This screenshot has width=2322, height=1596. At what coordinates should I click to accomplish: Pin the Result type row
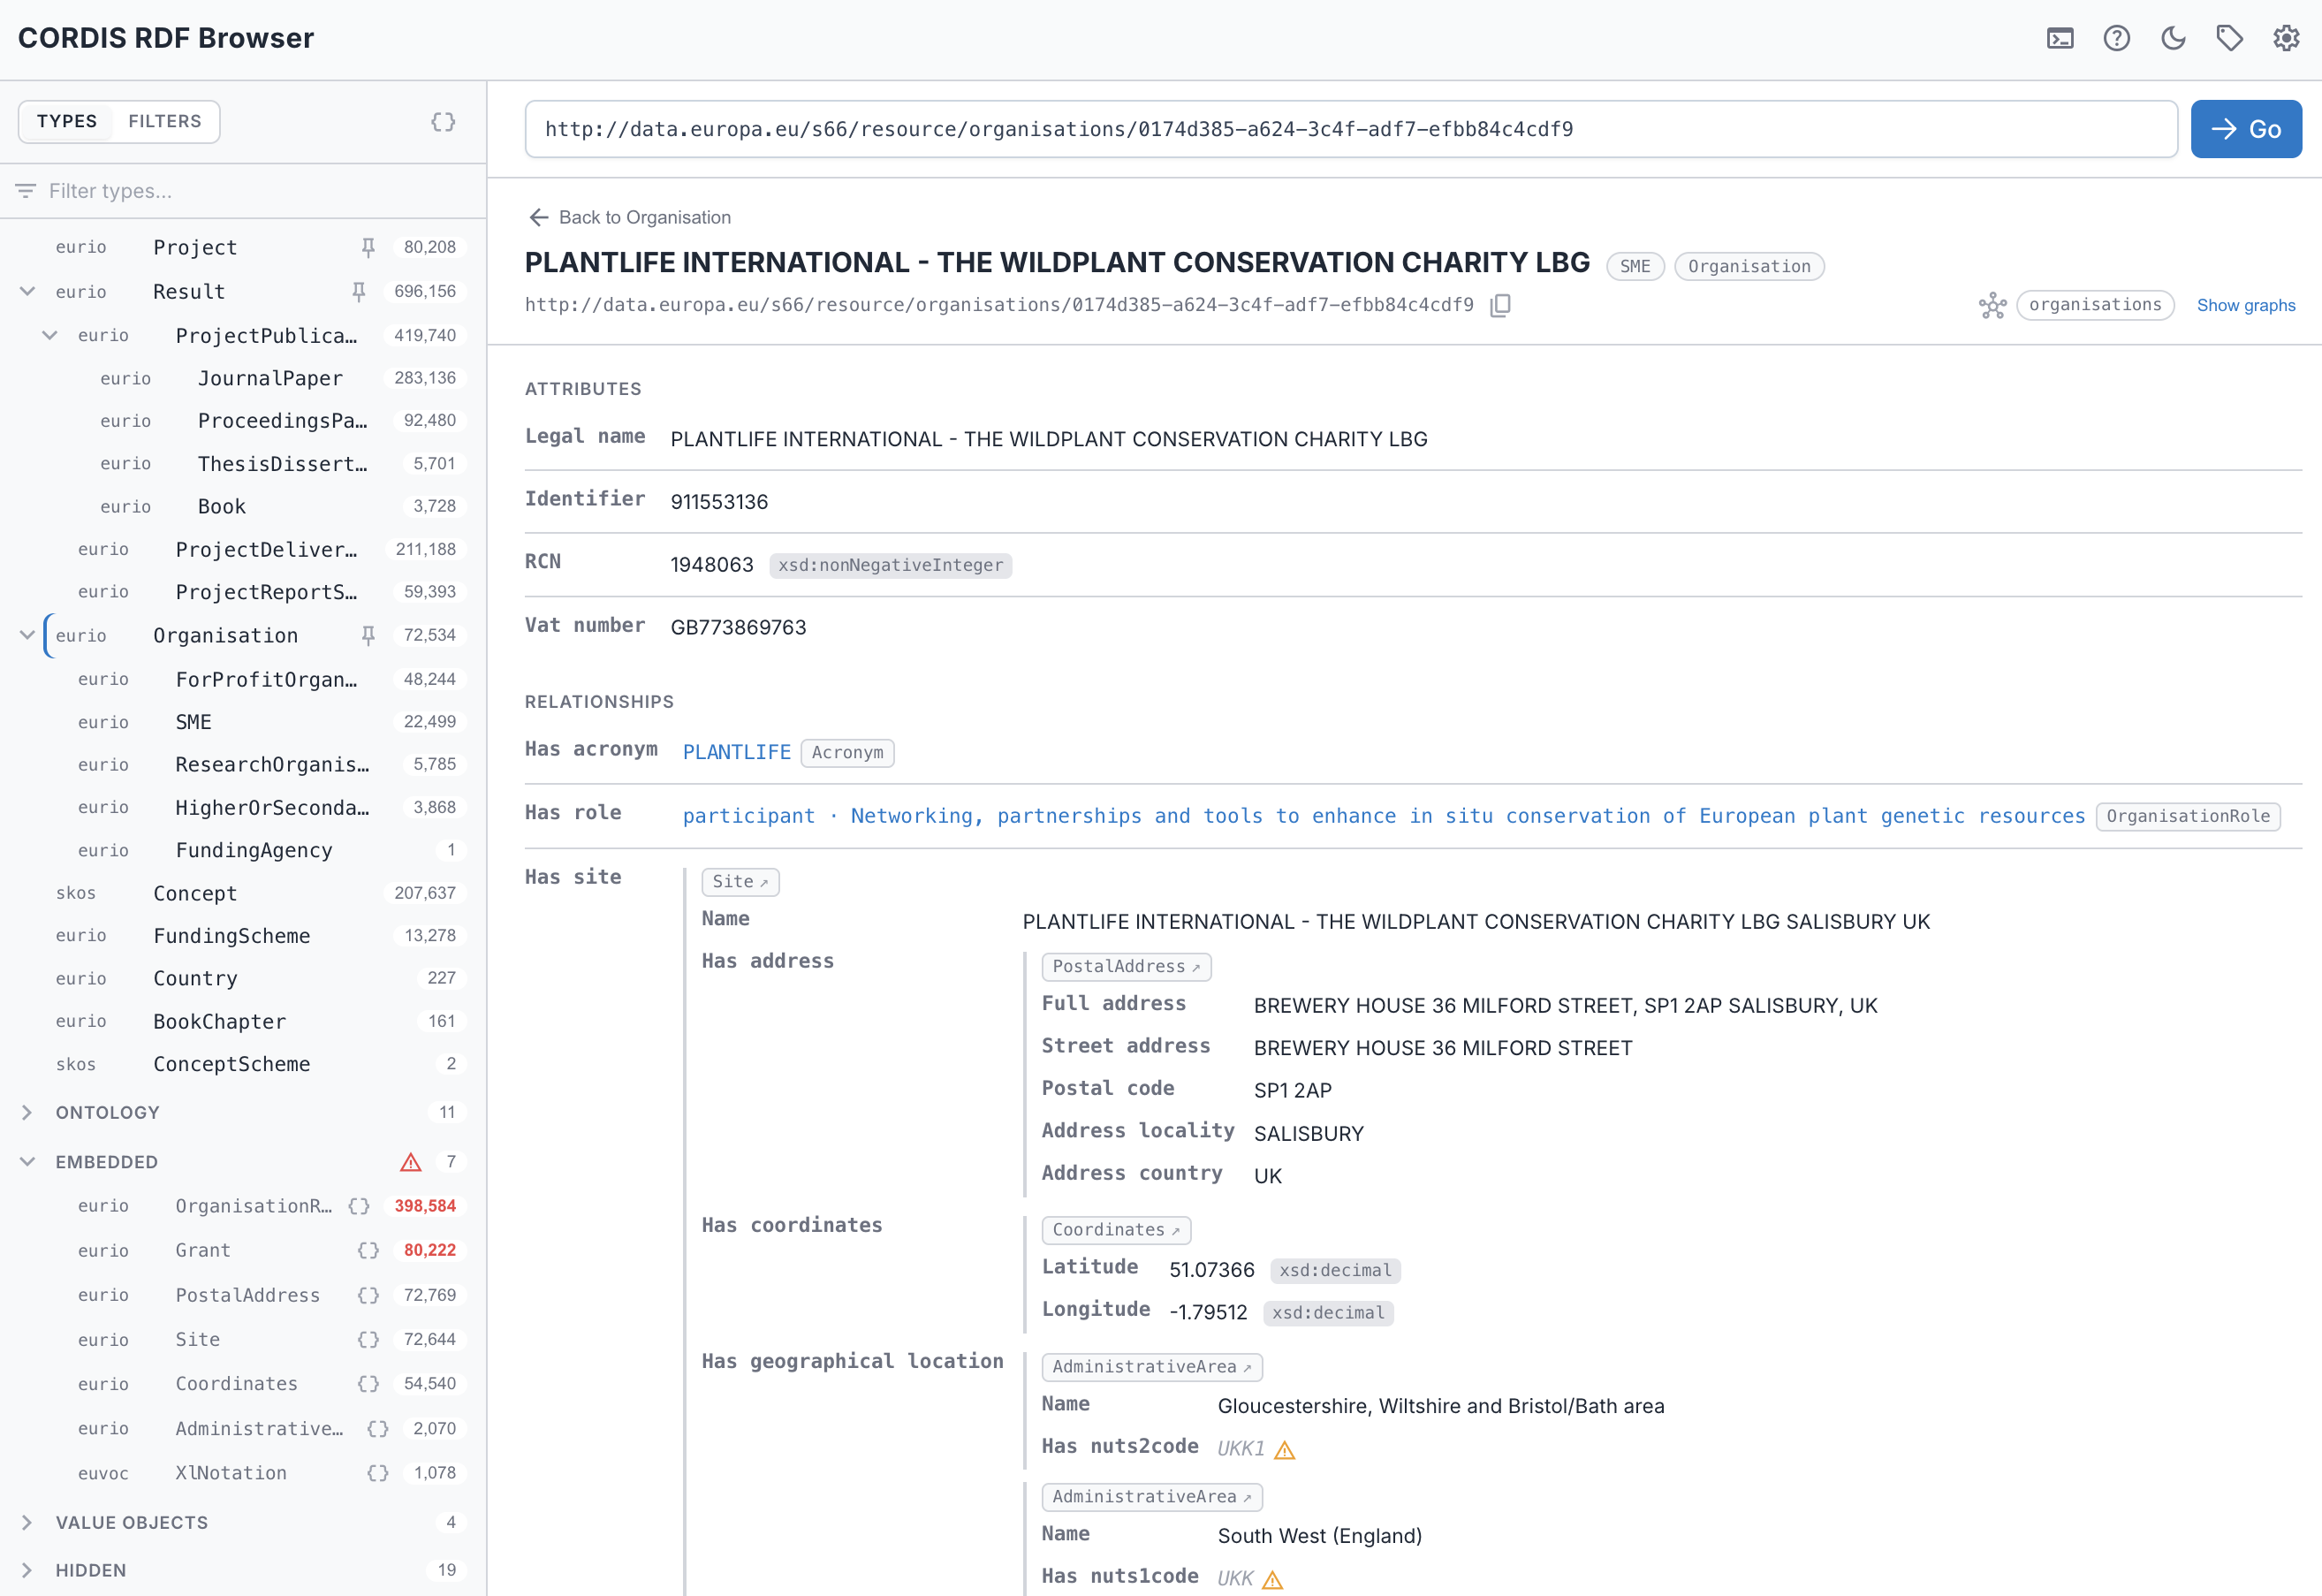(x=359, y=291)
